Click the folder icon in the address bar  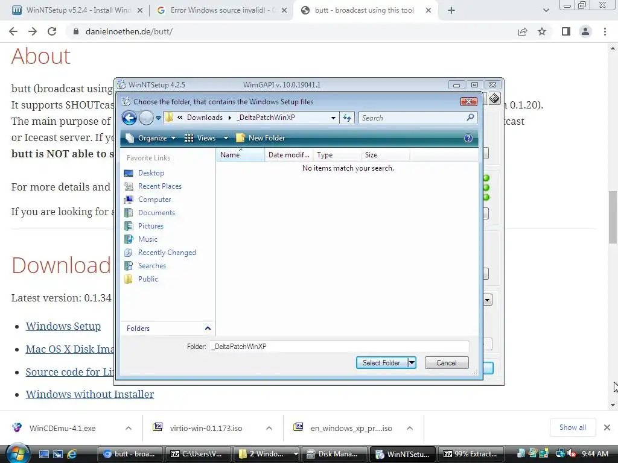click(x=170, y=118)
